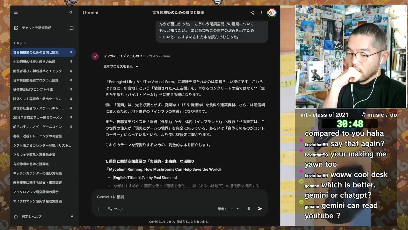Open the Google account avatar
Viewport: 408px width, 230px height.
[272, 13]
